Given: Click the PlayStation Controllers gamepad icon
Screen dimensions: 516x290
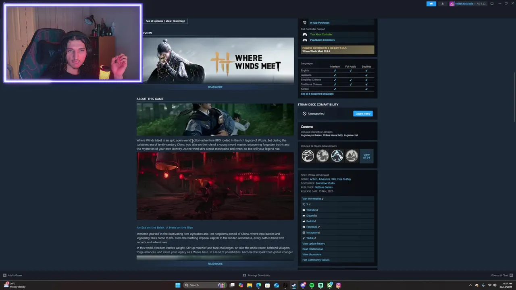Looking at the screenshot, I should coord(305,40).
